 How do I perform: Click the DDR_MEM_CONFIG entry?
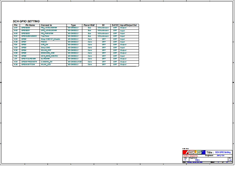tap(49, 56)
